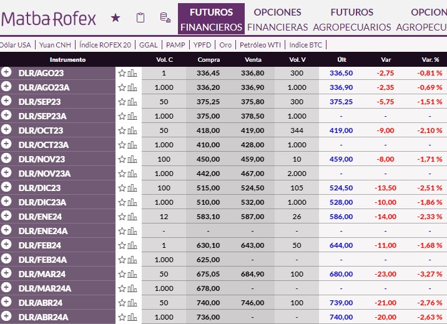Screen dimensions: 447x324
Task: Toggle favorite star for DLR/NOV23
Action: coord(122,159)
